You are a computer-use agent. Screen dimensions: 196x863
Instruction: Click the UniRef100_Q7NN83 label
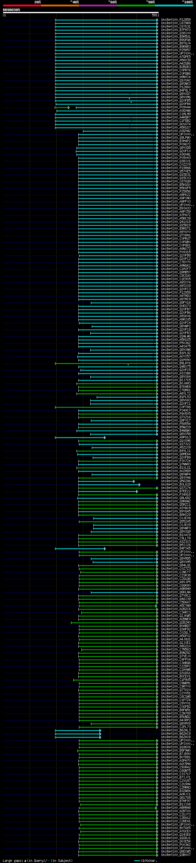click(x=176, y=464)
